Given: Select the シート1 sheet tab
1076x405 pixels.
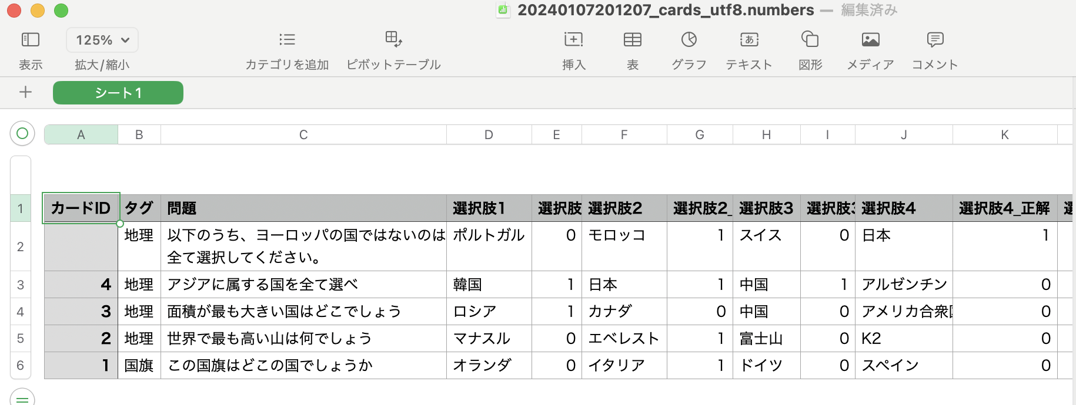Looking at the screenshot, I should [118, 93].
